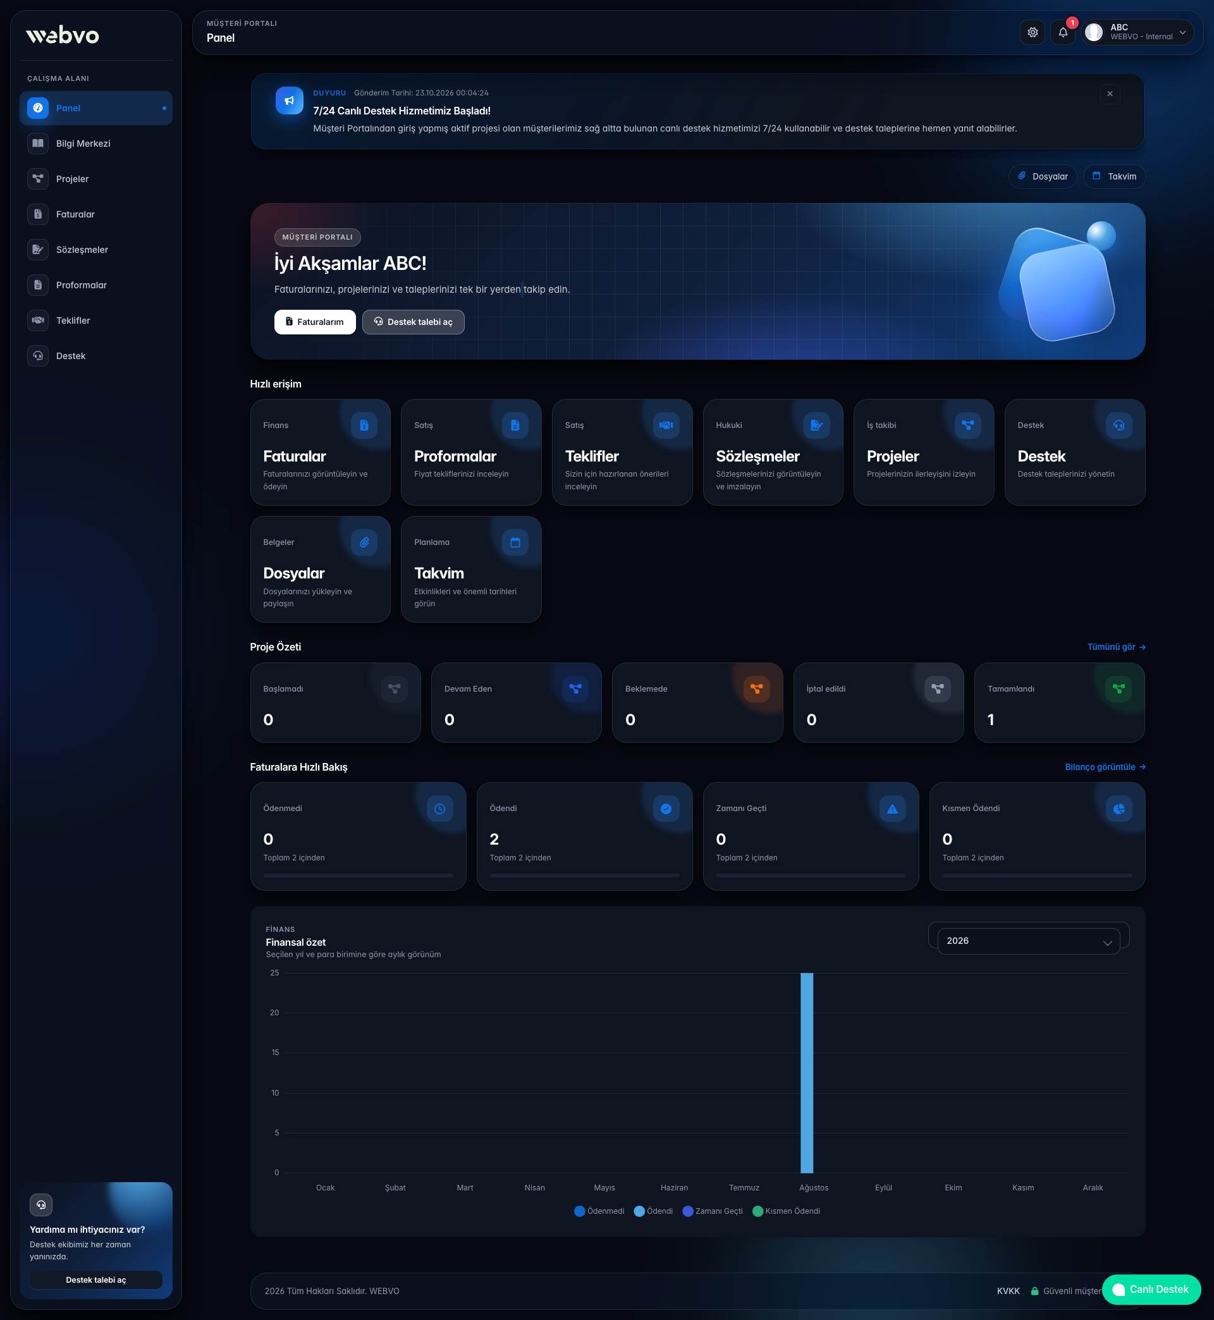Toggle the Ödenmedi legend series
This screenshot has width=1214, height=1320.
click(x=599, y=1211)
